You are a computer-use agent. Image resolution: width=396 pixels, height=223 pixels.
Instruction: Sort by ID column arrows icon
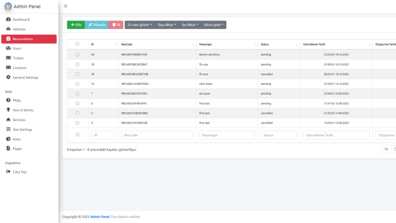tap(115, 45)
